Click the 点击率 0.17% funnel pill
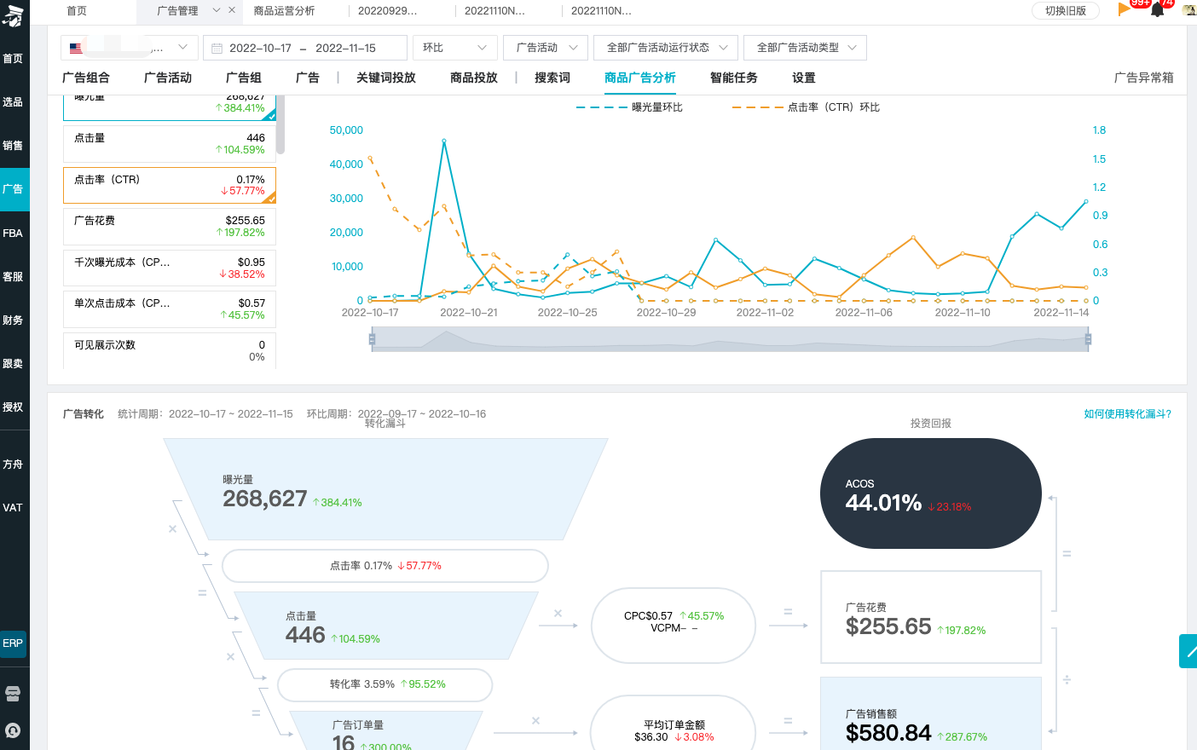The height and width of the screenshot is (750, 1197). pyautogui.click(x=385, y=566)
